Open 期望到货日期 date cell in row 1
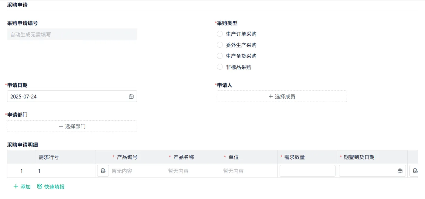This screenshot has height=199, width=425. [x=368, y=171]
